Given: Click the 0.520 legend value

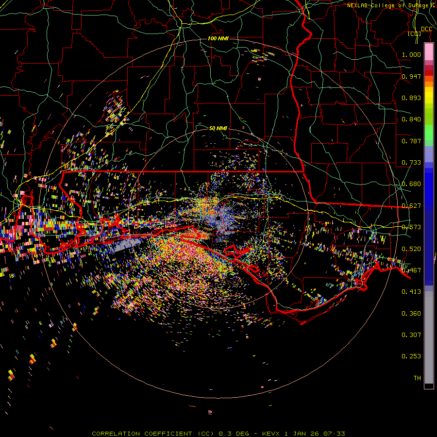Looking at the screenshot, I should tap(411, 249).
